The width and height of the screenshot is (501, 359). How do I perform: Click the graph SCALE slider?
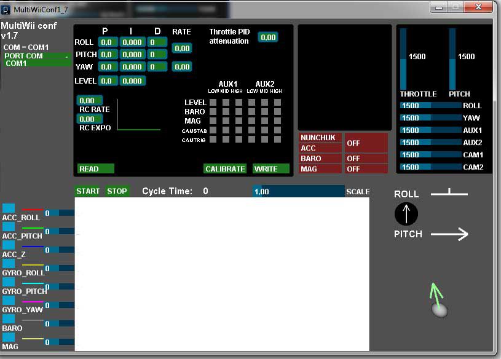[x=299, y=191]
